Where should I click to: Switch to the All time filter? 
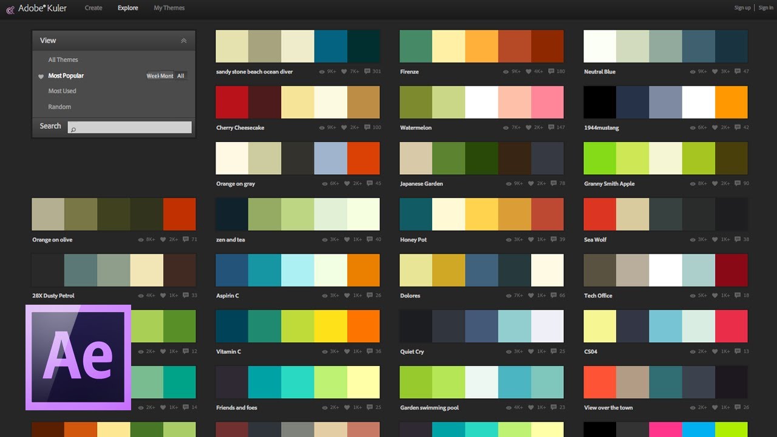coord(181,76)
